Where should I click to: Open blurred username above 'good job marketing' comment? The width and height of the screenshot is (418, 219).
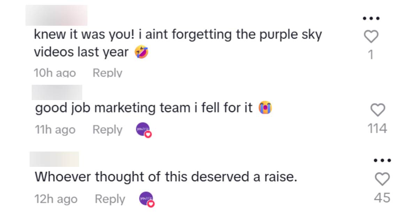click(57, 92)
